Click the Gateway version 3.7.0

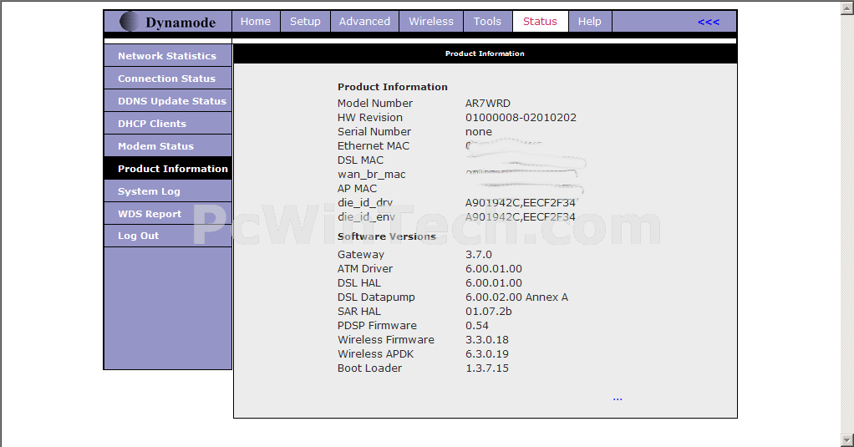478,254
